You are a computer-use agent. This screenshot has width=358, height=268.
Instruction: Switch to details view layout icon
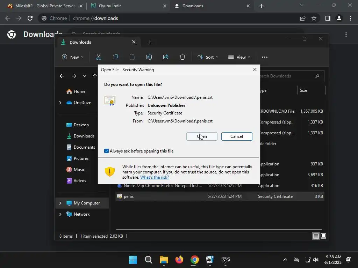(316, 236)
